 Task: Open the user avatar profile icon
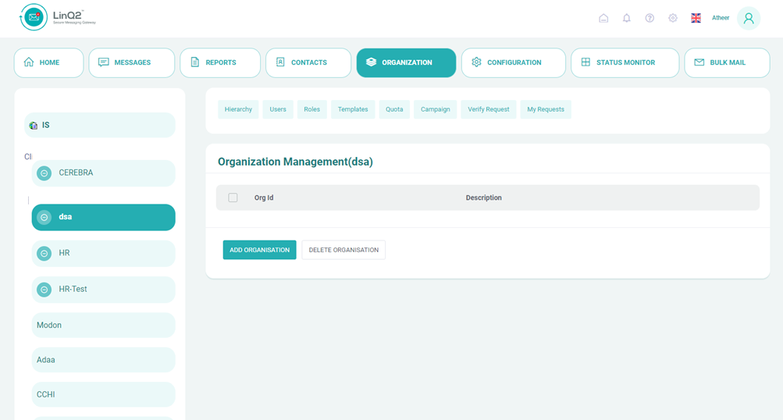point(748,19)
